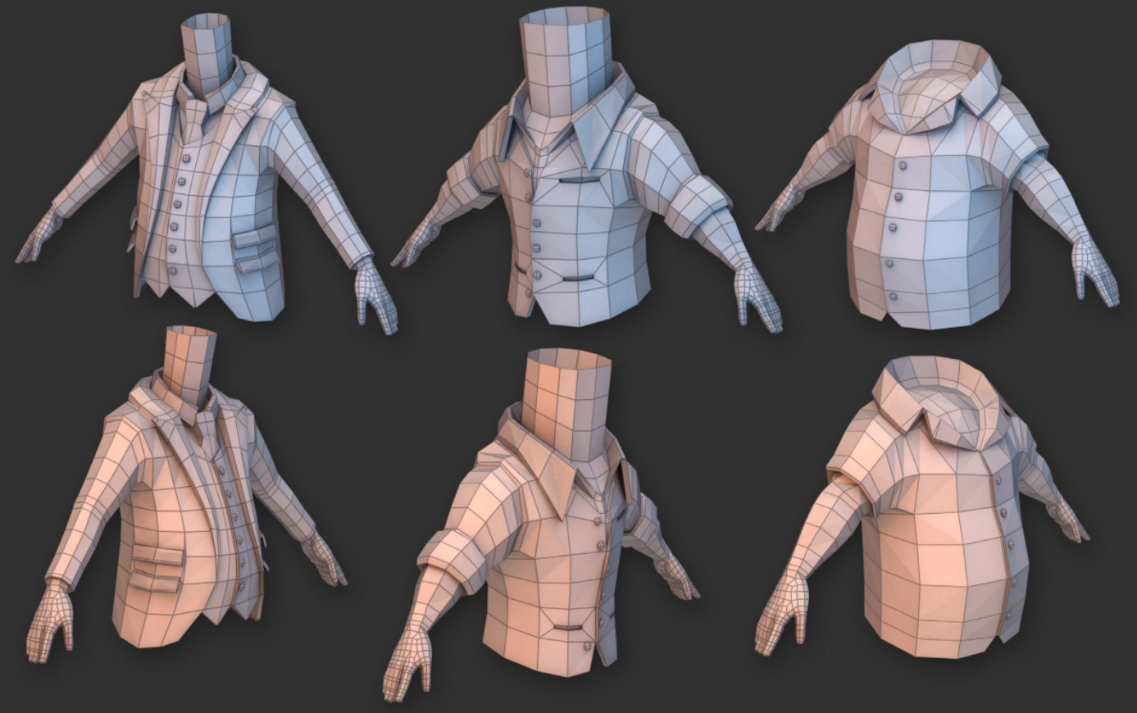Select the flap pockets on bottom-left orange jacket
The width and height of the screenshot is (1137, 713).
(158, 567)
